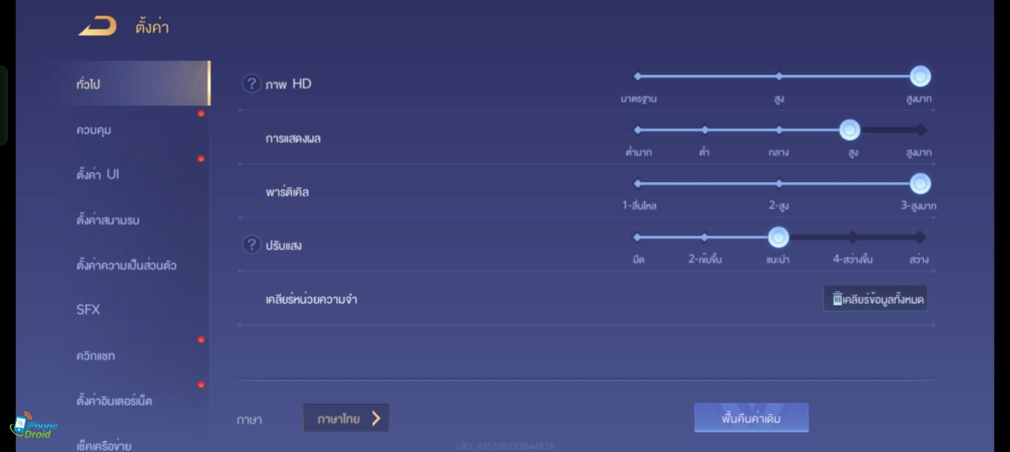Set พาร์ติเคิล slider to 2-สูง
Screen dimensions: 1010x452
tap(779, 183)
